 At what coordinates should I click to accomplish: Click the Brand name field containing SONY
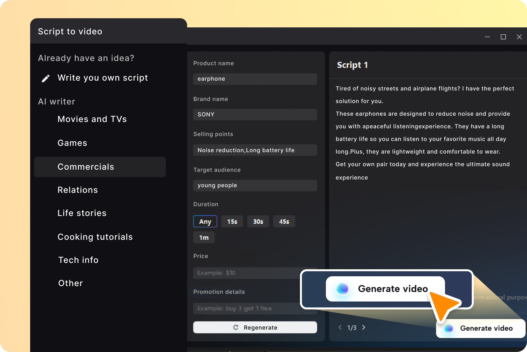255,115
